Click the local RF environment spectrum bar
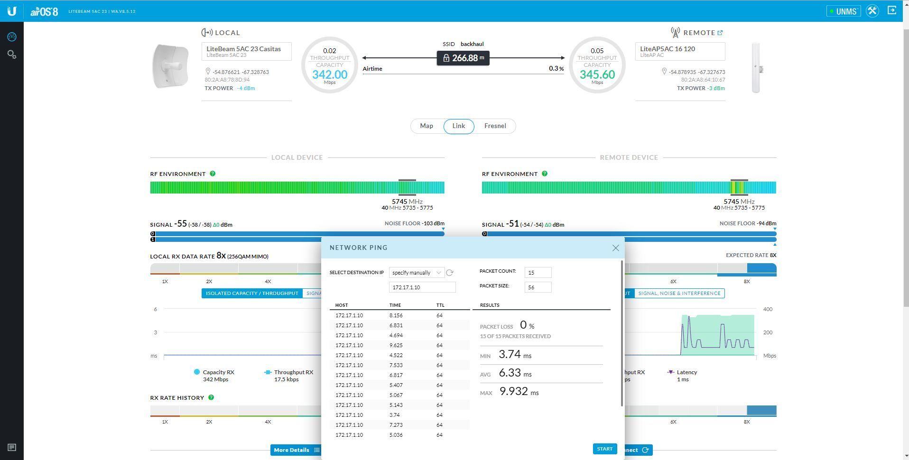This screenshot has width=909, height=460. tap(297, 188)
